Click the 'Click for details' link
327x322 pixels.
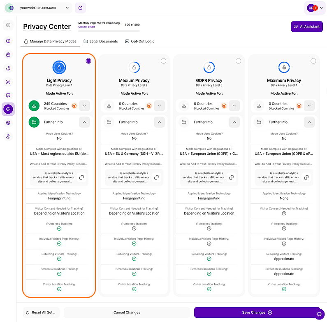point(87,27)
